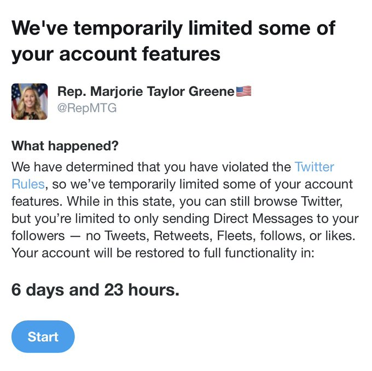Click the American flag emoji icon
The height and width of the screenshot is (371, 372).
243,92
